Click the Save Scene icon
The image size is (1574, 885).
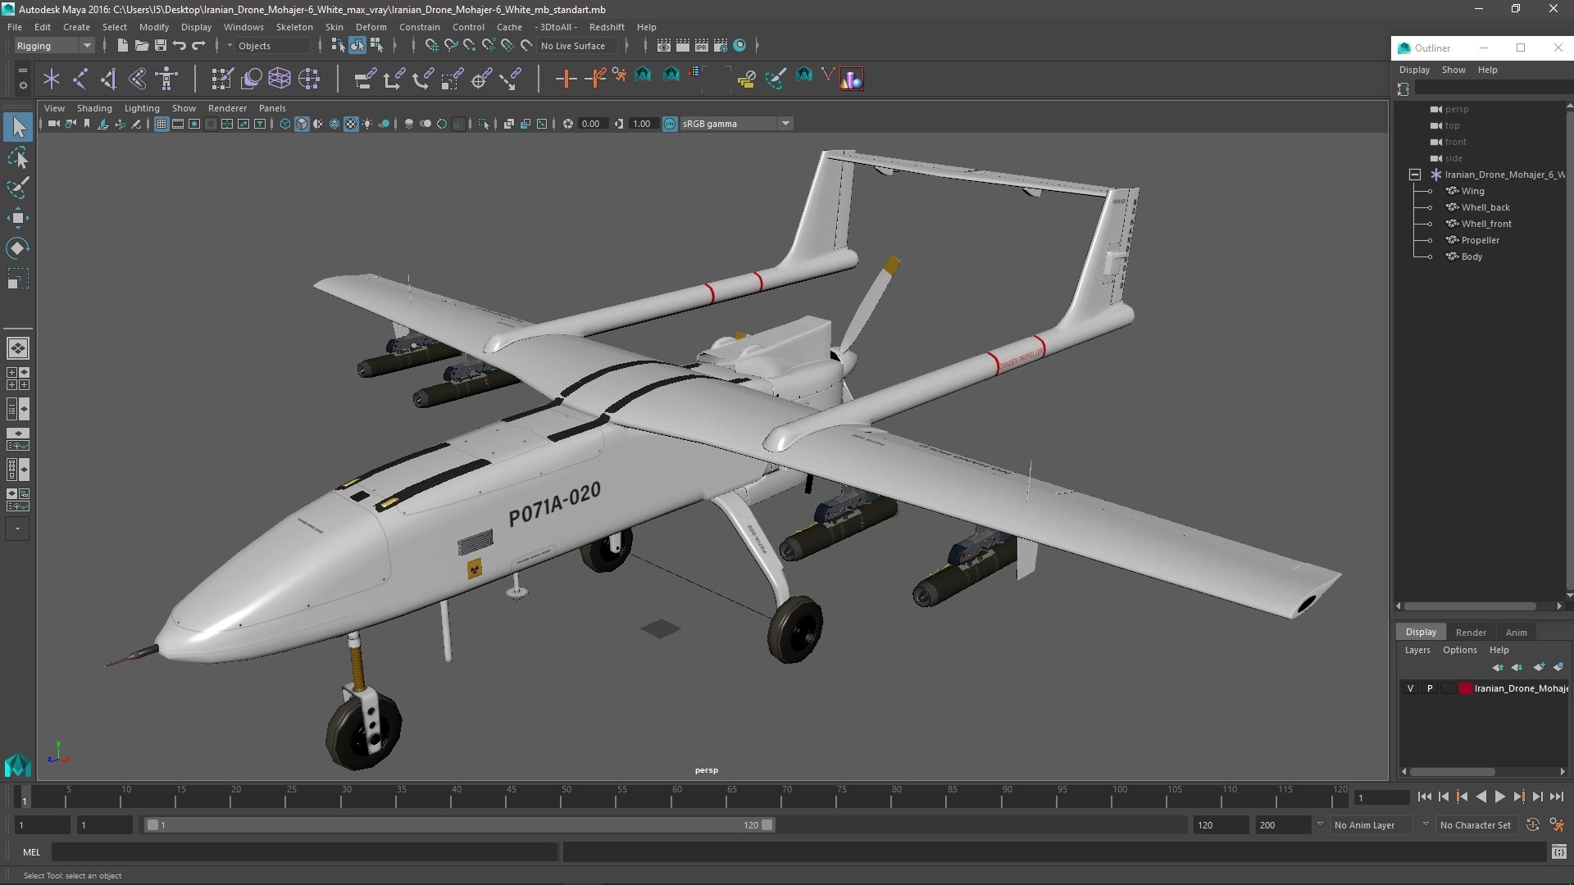160,46
